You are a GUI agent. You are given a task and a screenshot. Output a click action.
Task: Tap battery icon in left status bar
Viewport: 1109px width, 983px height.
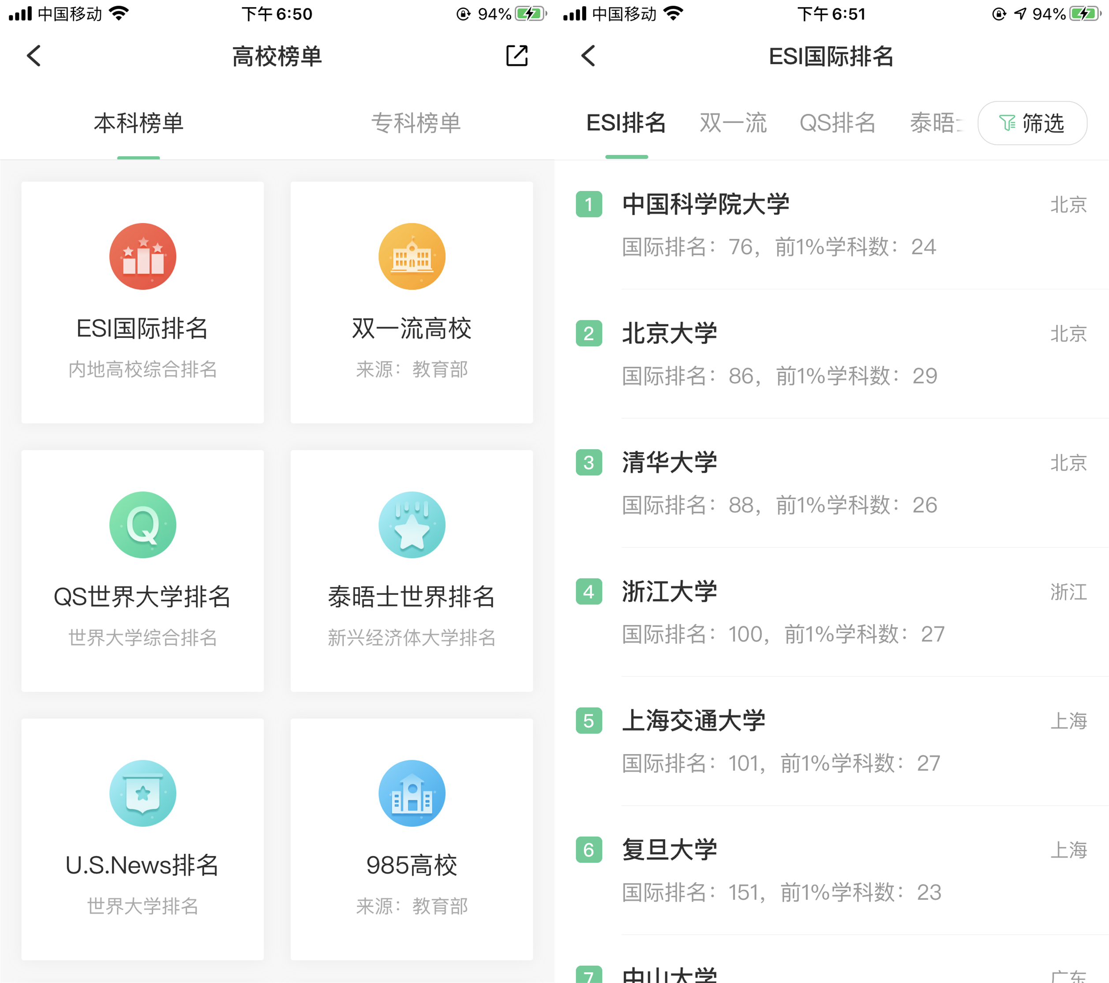pyautogui.click(x=531, y=14)
